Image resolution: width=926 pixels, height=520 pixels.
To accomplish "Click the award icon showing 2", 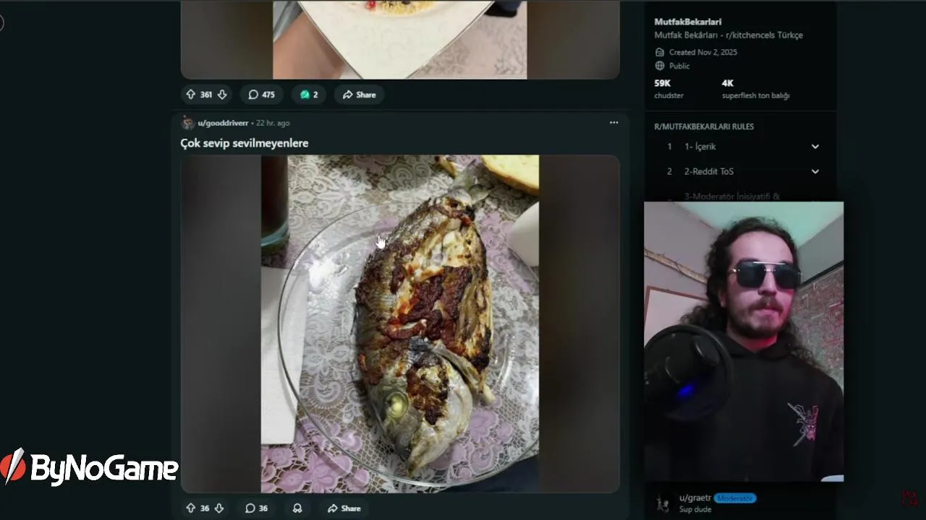I will click(x=309, y=95).
